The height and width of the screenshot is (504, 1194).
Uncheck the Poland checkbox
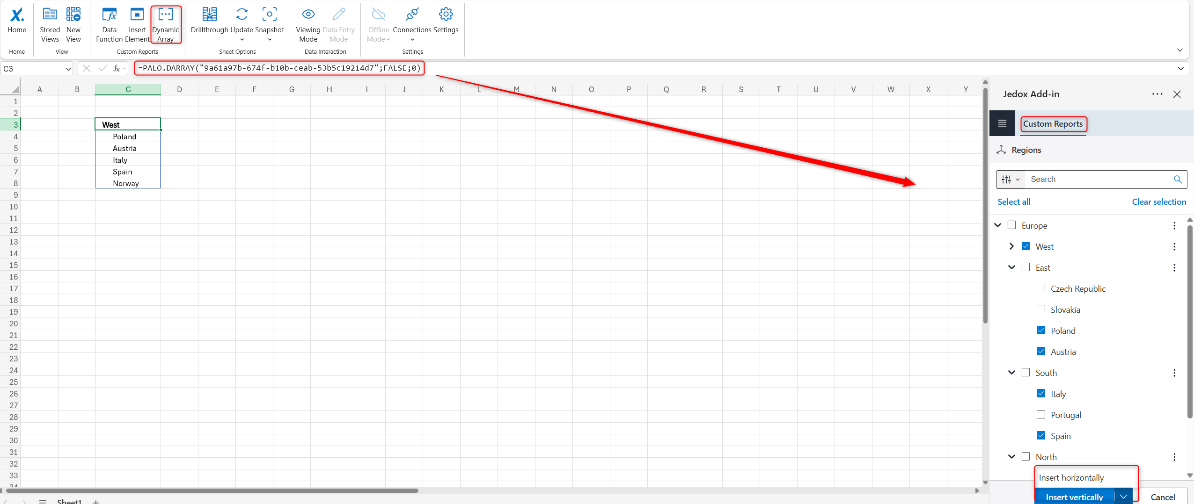(x=1041, y=330)
